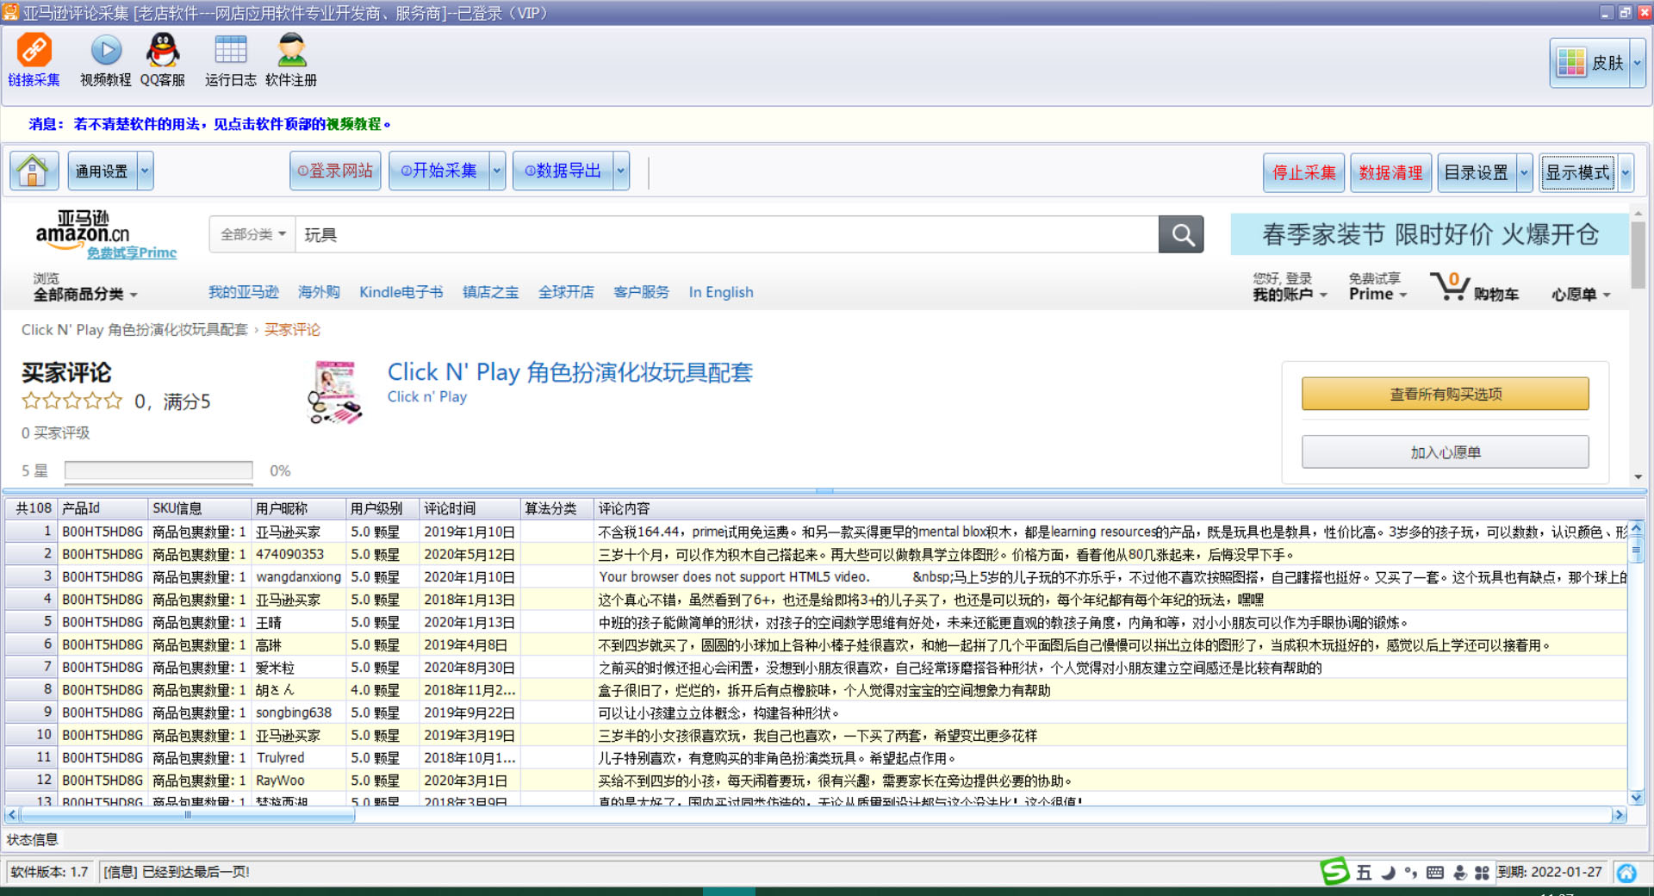Contact QQ客服 support
This screenshot has height=896, width=1654.
tap(163, 60)
